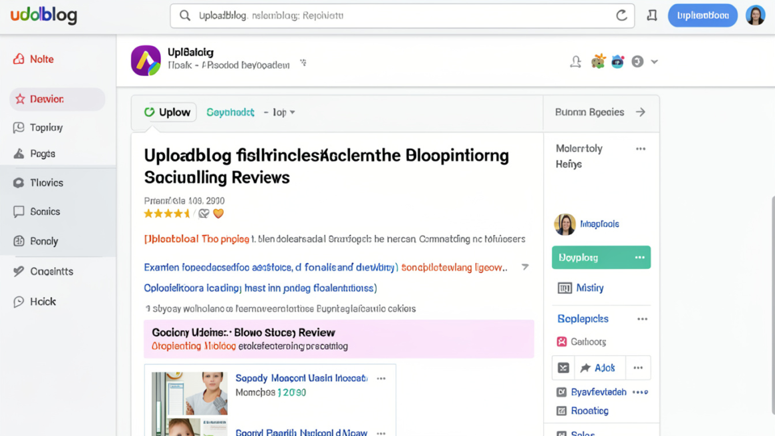Click the heart reaction icon below the star rating

(218, 213)
